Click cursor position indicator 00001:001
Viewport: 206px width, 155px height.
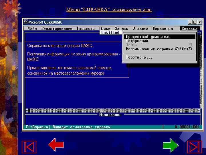pos(189,127)
